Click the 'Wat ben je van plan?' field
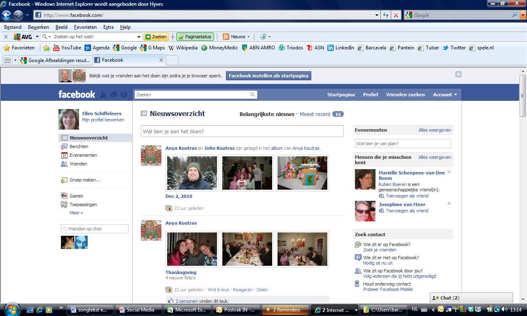The width and height of the screenshot is (527, 316). (x=403, y=144)
